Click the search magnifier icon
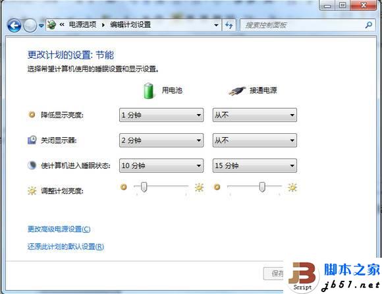 pyautogui.click(x=369, y=25)
